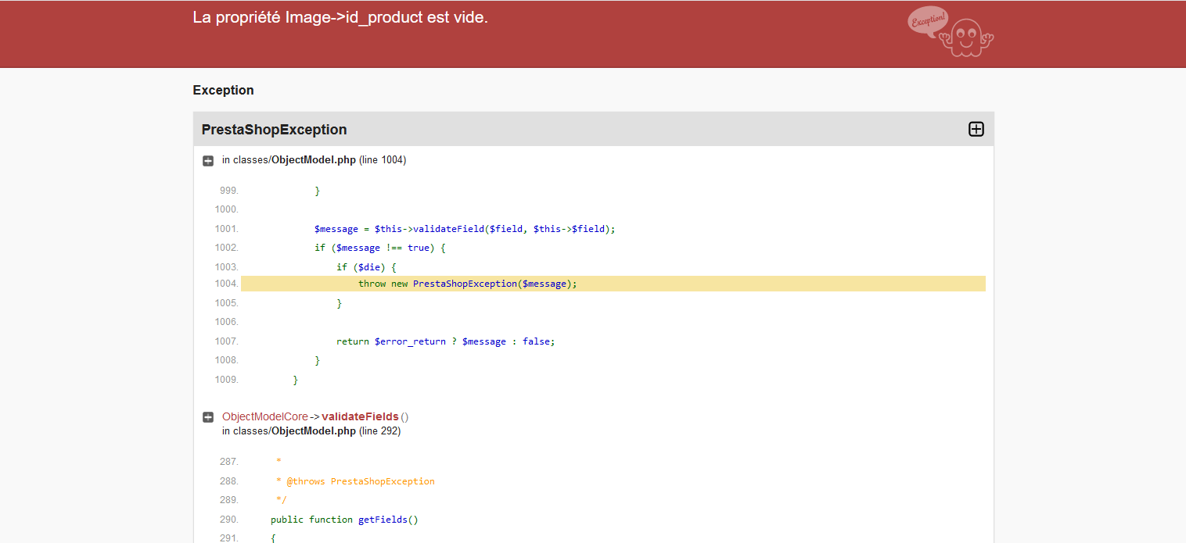Click the ObjectModel.php (line 292) file reference
This screenshot has height=543, width=1186.
(x=313, y=430)
